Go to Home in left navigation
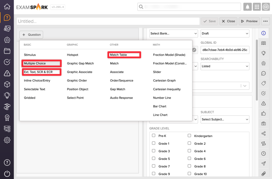Viewport: 272px width, 179px height. [x=7, y=7]
